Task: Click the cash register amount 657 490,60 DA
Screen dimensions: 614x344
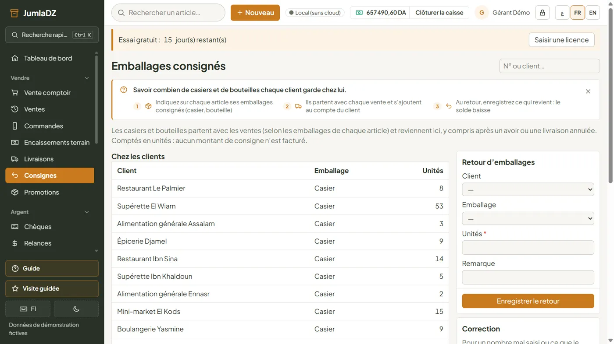Action: pyautogui.click(x=380, y=13)
